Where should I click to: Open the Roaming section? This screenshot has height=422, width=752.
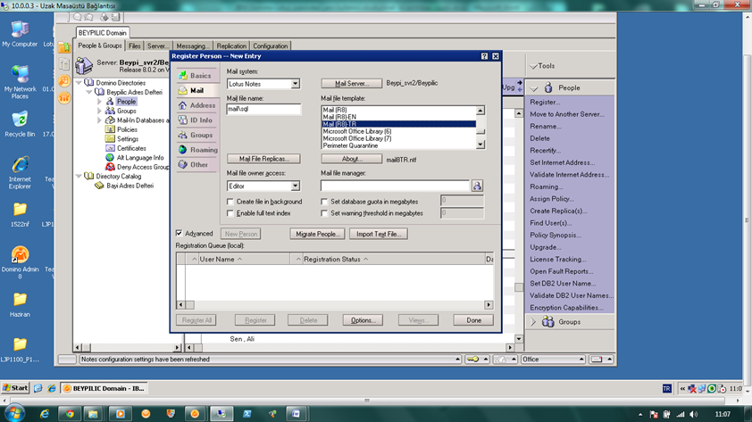[197, 150]
